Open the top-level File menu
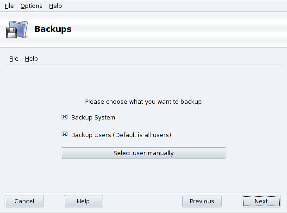 9,6
